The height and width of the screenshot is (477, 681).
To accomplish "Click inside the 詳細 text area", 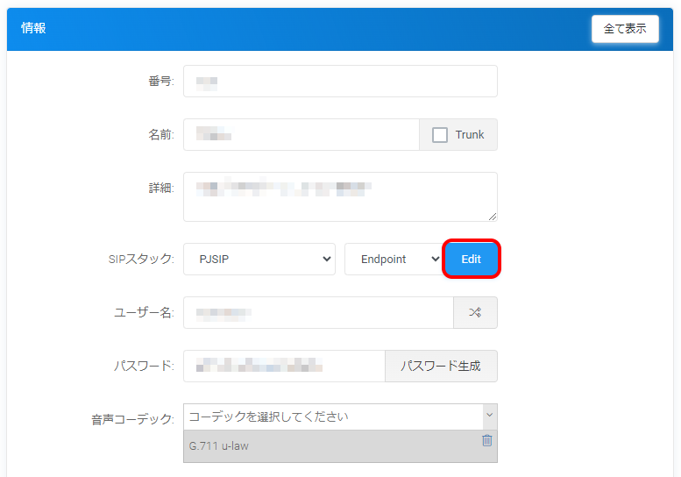I will click(x=340, y=196).
